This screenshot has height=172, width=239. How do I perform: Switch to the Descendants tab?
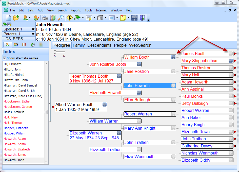point(99,45)
